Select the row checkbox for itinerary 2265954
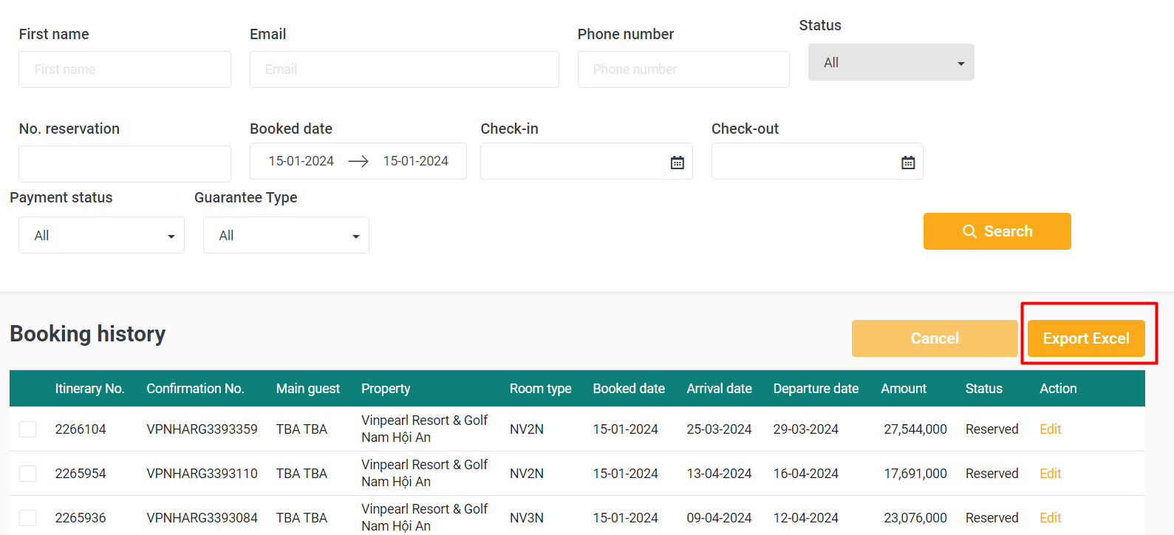Viewport: 1174px width, 535px height. click(x=28, y=474)
